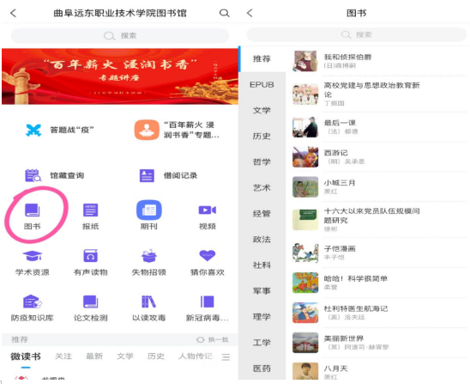Screen dimensions: 470x384
Task: Select 历史 category in book sidebar
Action: tap(262, 136)
